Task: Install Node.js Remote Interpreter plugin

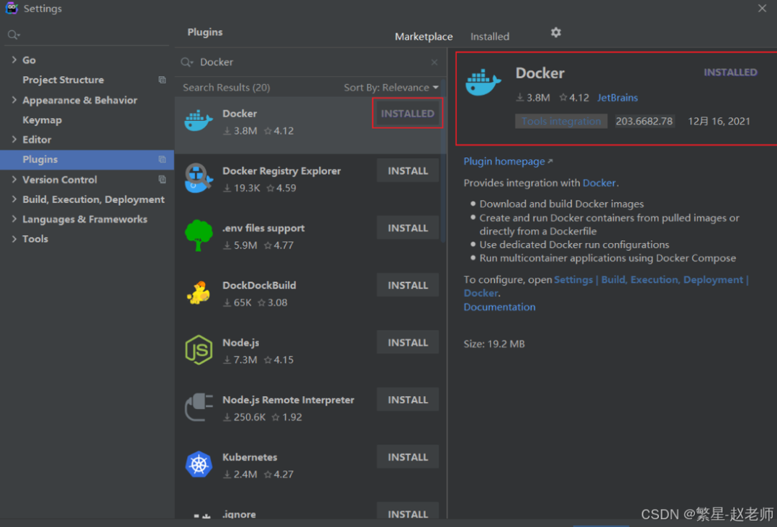Action: tap(407, 400)
